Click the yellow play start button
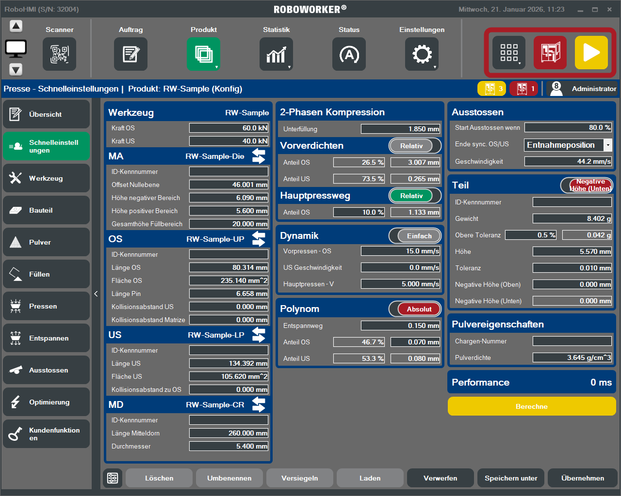Image resolution: width=621 pixels, height=496 pixels. pyautogui.click(x=591, y=52)
